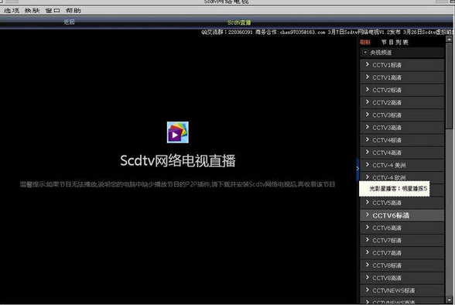Refresh the list with the red 刷新 button
The height and width of the screenshot is (305, 455).
point(365,43)
